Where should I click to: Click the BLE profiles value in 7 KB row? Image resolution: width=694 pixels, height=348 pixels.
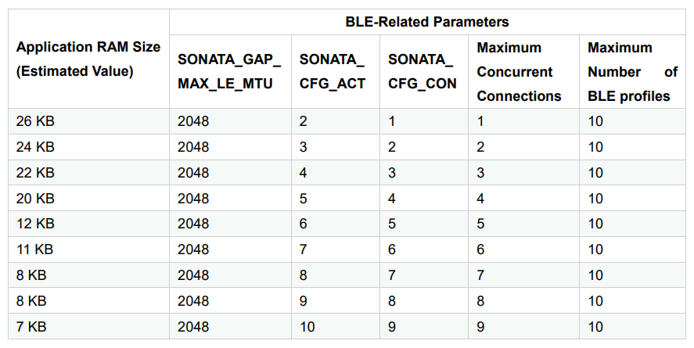632,327
